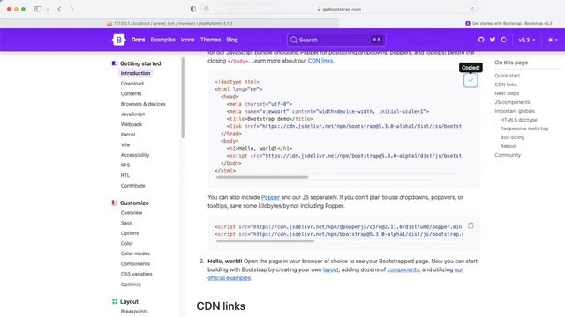Open the sidebar toggle dropdown arrow

[48, 10]
